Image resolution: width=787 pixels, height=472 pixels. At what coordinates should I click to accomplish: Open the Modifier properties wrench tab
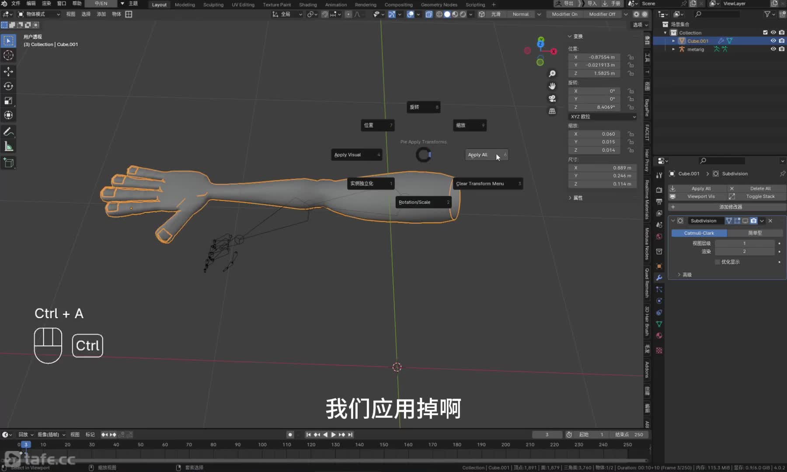click(x=659, y=278)
